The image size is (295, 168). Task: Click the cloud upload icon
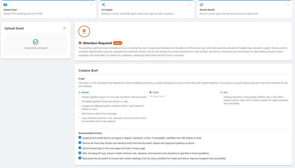pyautogui.click(x=5, y=5)
